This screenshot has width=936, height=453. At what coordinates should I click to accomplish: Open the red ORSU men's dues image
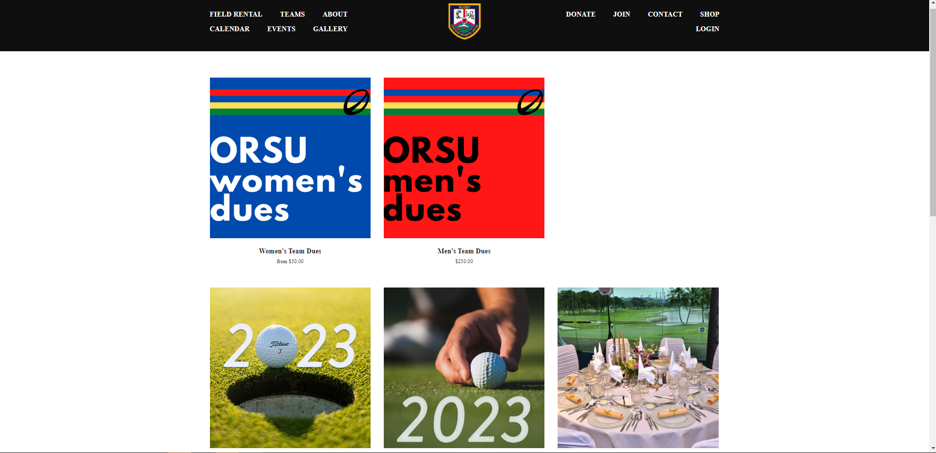pyautogui.click(x=464, y=158)
